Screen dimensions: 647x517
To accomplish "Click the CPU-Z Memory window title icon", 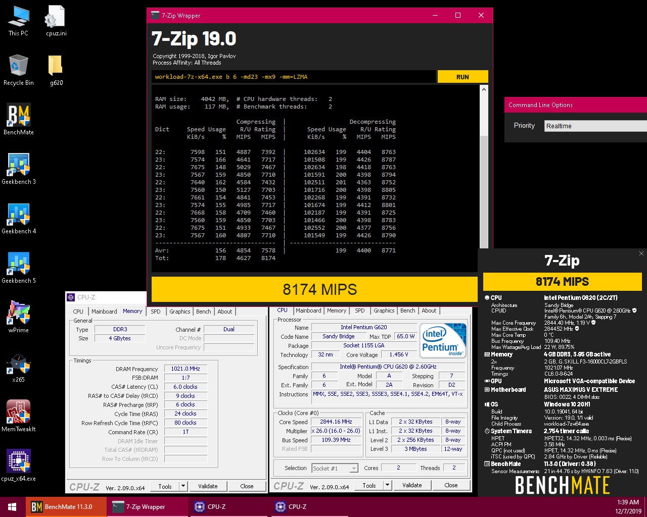I will (x=70, y=297).
